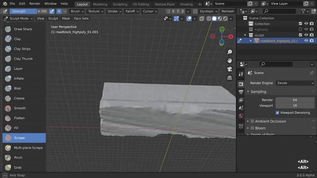This screenshot has height=178, width=317.
Task: Select the Multi-plane Scrape brush
Action: [24, 148]
